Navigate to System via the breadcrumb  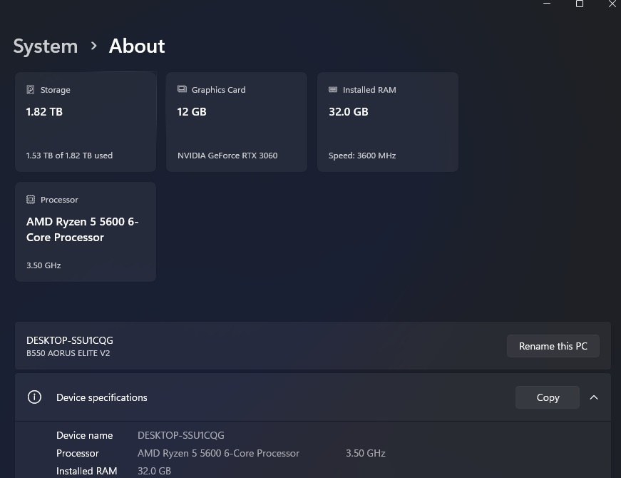click(45, 46)
